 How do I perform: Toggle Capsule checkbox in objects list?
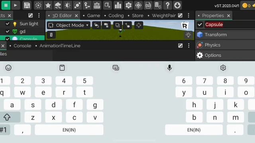coord(8,39)
